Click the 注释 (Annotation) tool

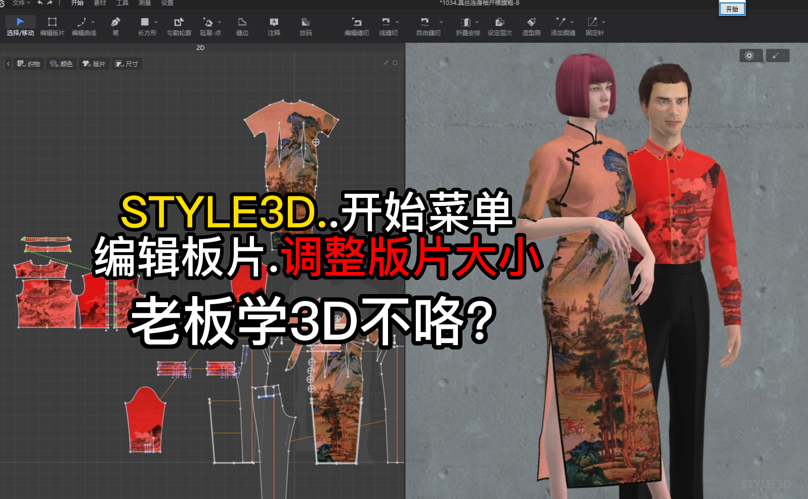tap(274, 26)
